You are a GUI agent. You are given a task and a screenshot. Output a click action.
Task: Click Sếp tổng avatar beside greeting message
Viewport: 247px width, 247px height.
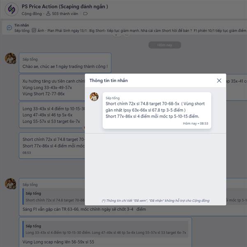10,58
